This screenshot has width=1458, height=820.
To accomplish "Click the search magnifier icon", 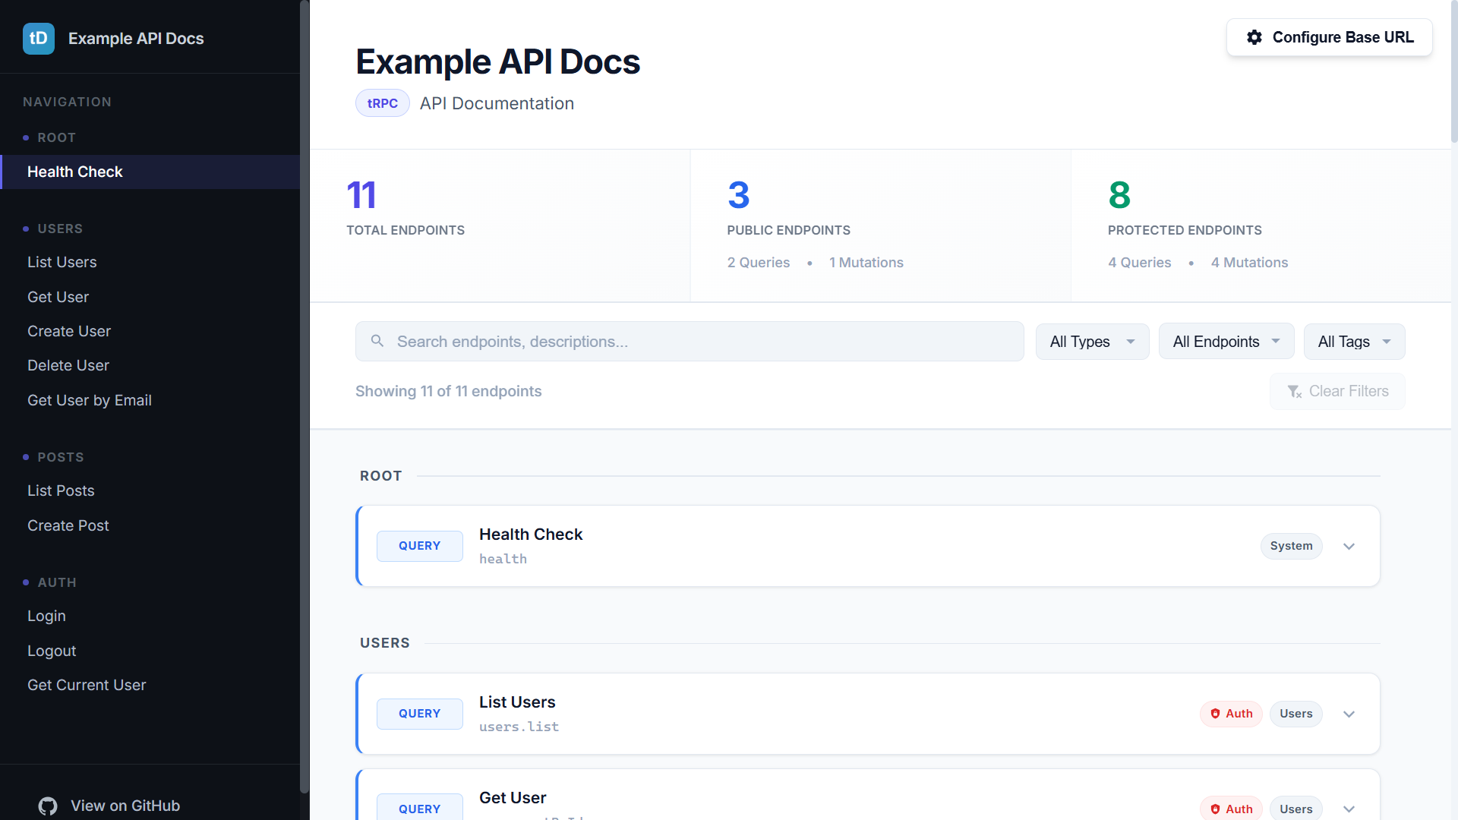I will [377, 341].
